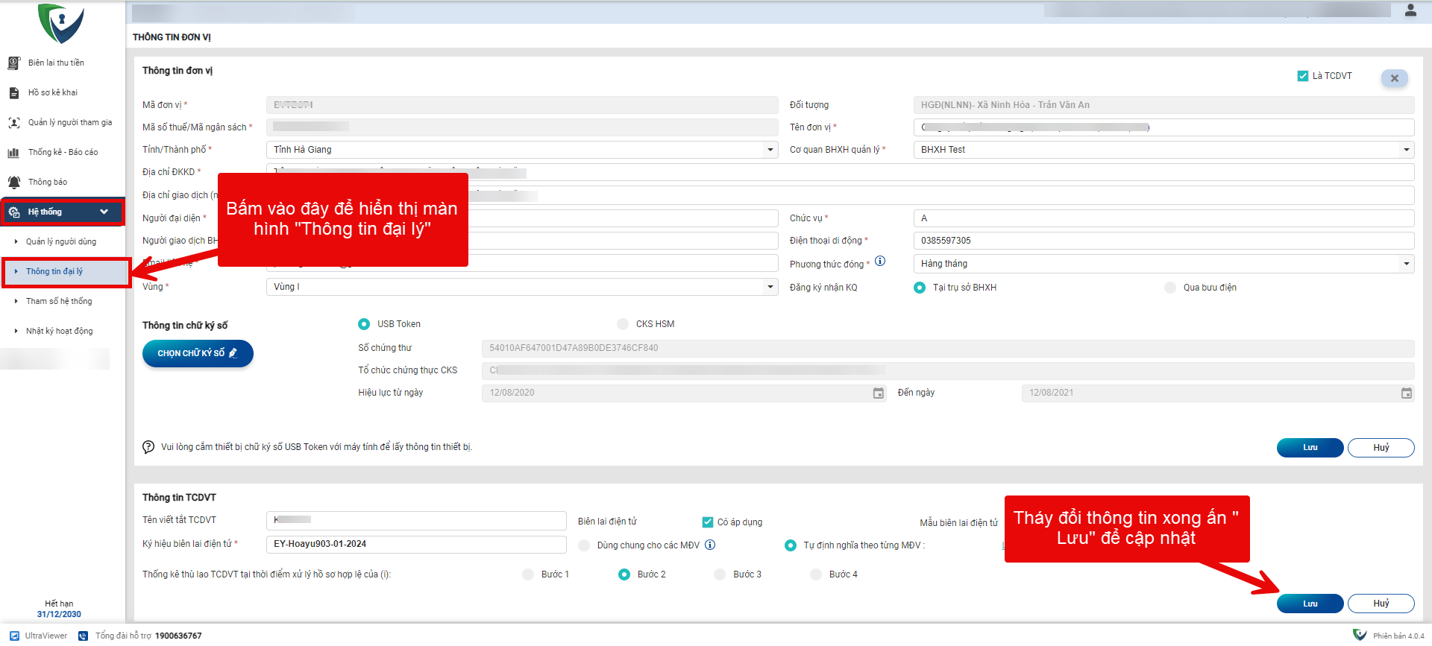Open Thống kê - Báo cáo chart icon

coord(13,153)
